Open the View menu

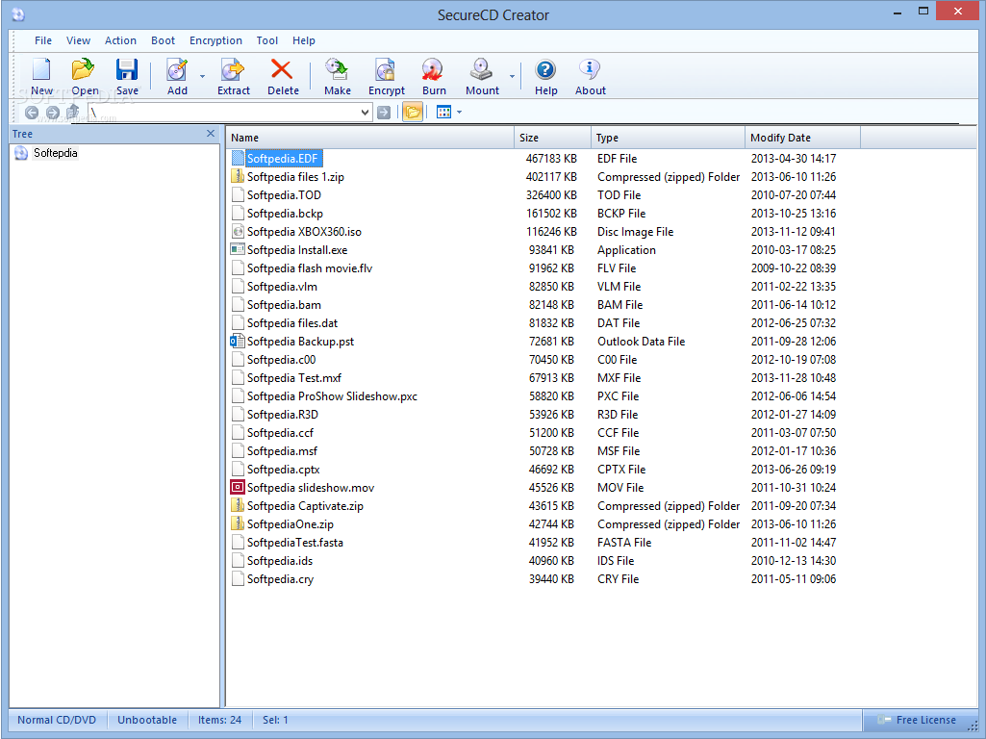click(x=79, y=40)
